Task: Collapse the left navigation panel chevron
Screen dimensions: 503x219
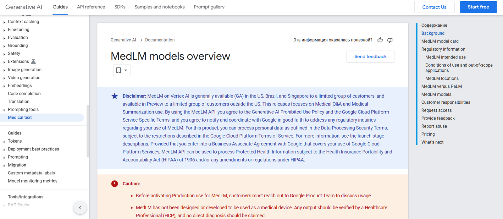Action: 80,208
